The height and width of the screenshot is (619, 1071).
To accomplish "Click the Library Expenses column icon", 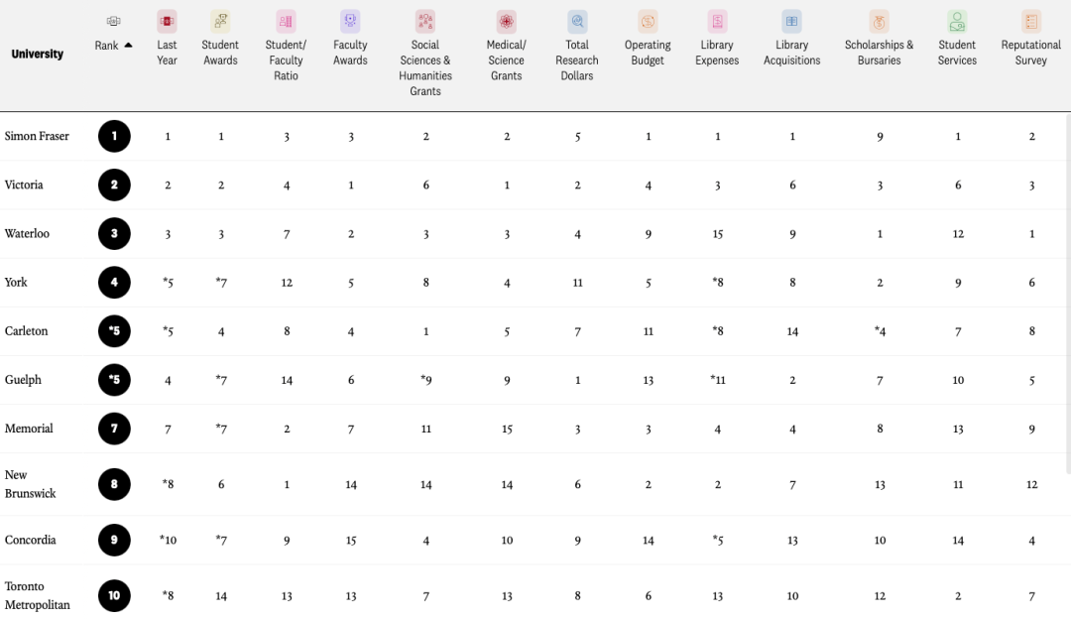I will [717, 21].
